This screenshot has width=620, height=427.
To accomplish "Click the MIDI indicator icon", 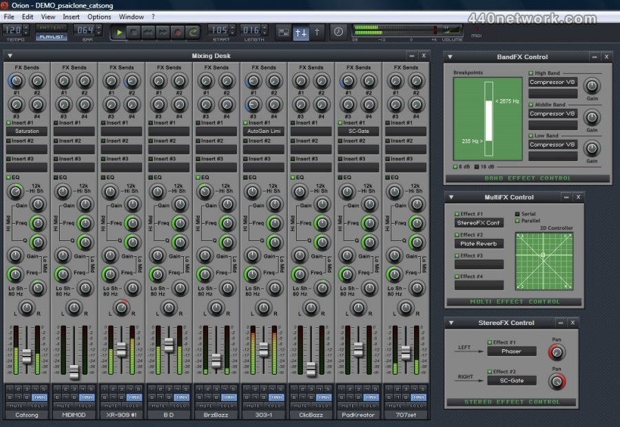I will (x=476, y=29).
